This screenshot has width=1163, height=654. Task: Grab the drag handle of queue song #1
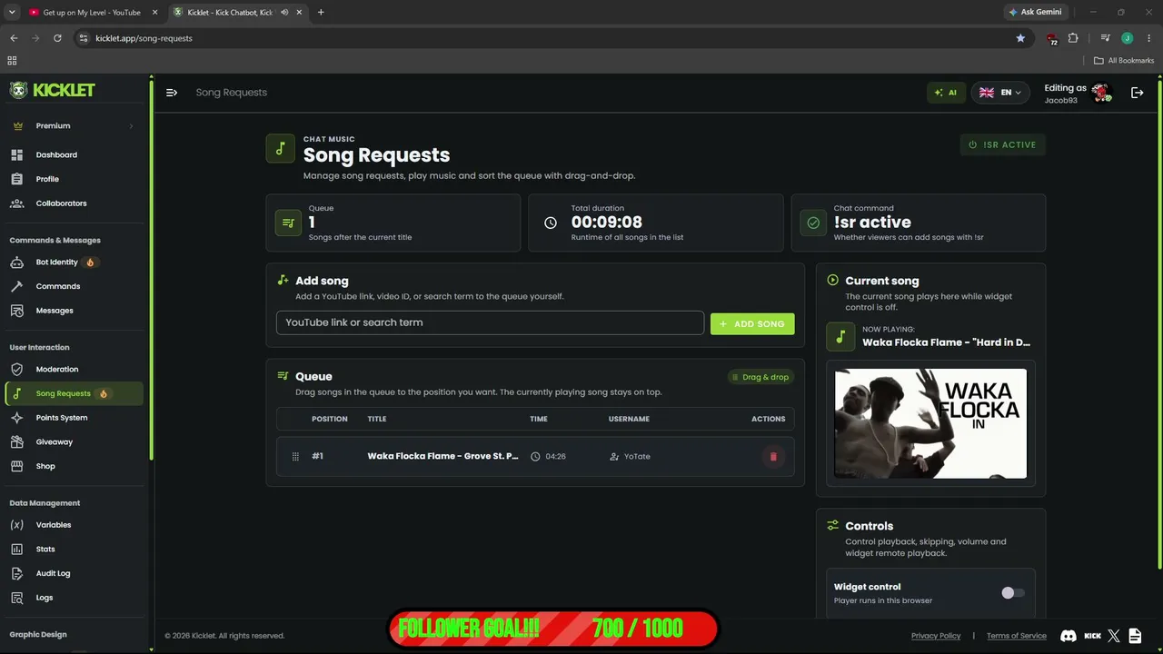[295, 457]
